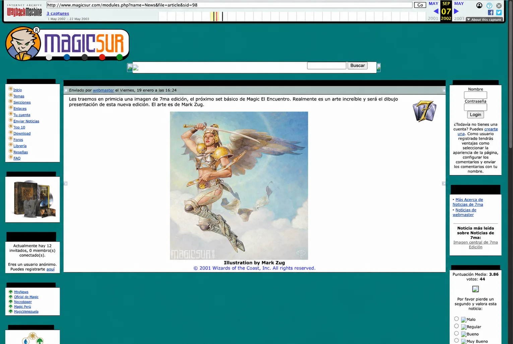The image size is (513, 344).
Task: Open the Magic Perú link
Action: point(22,306)
